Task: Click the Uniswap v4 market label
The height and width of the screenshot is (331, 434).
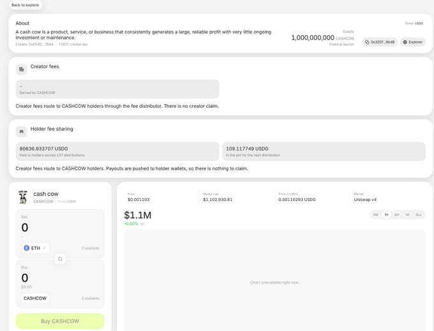Action: tap(365, 200)
